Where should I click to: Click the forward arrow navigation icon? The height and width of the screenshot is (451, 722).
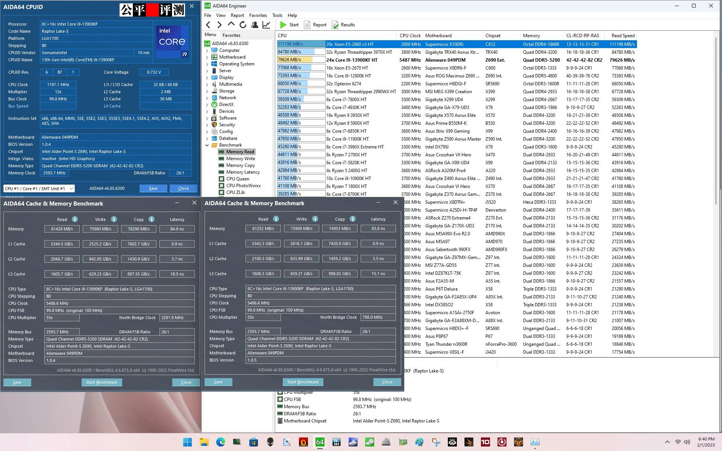pos(220,24)
